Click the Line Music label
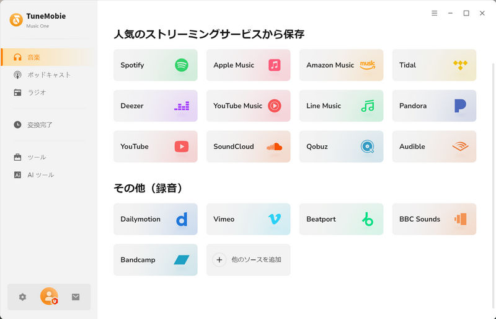 tap(324, 106)
